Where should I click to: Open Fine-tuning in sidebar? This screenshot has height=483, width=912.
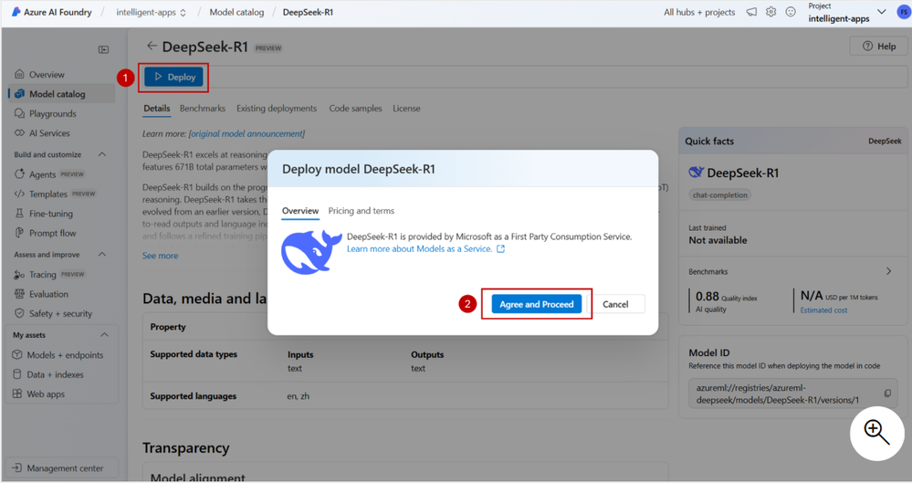[51, 214]
